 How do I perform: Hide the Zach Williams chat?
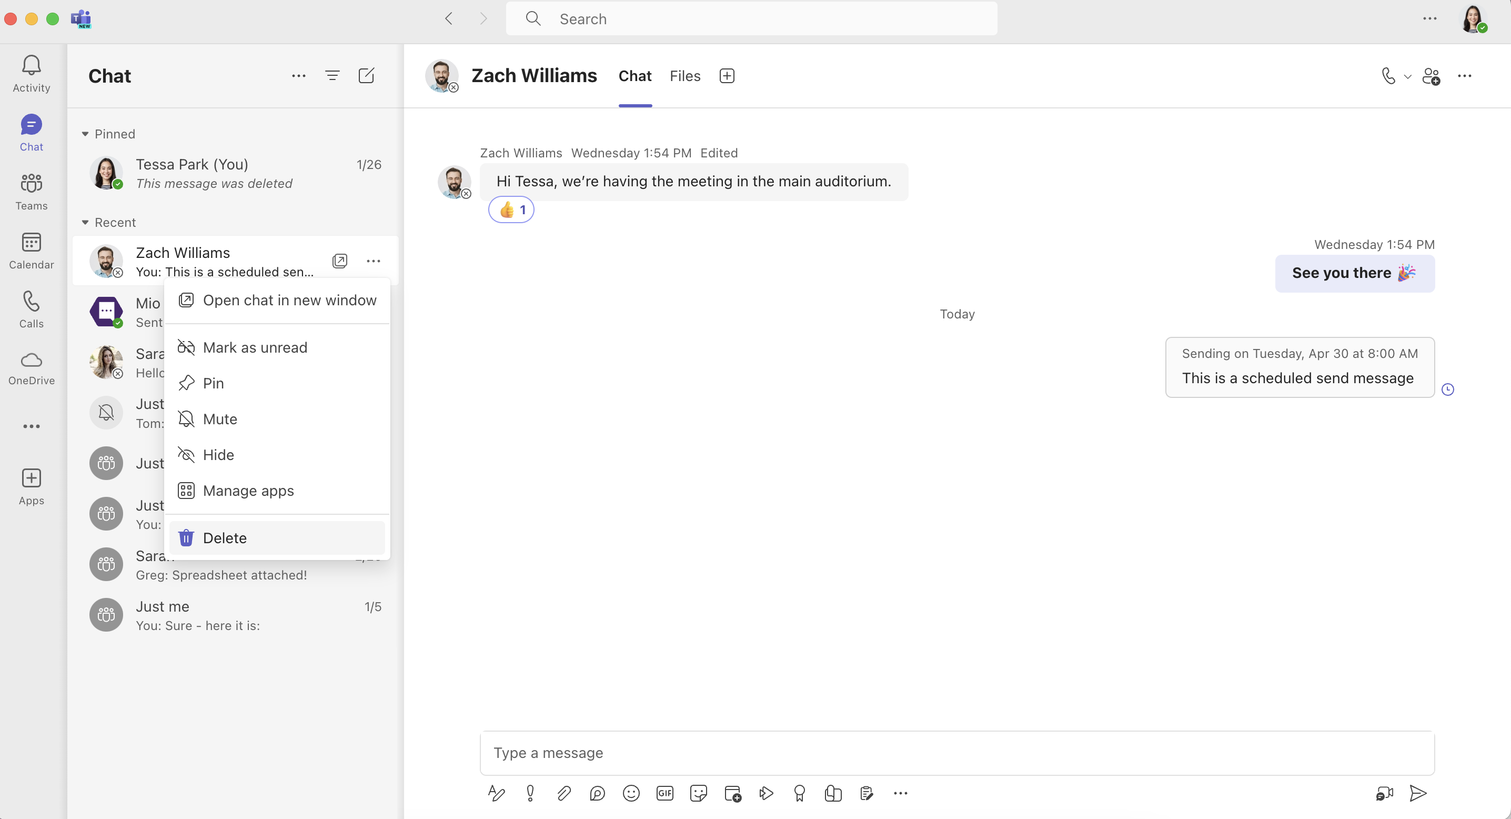[x=218, y=455]
